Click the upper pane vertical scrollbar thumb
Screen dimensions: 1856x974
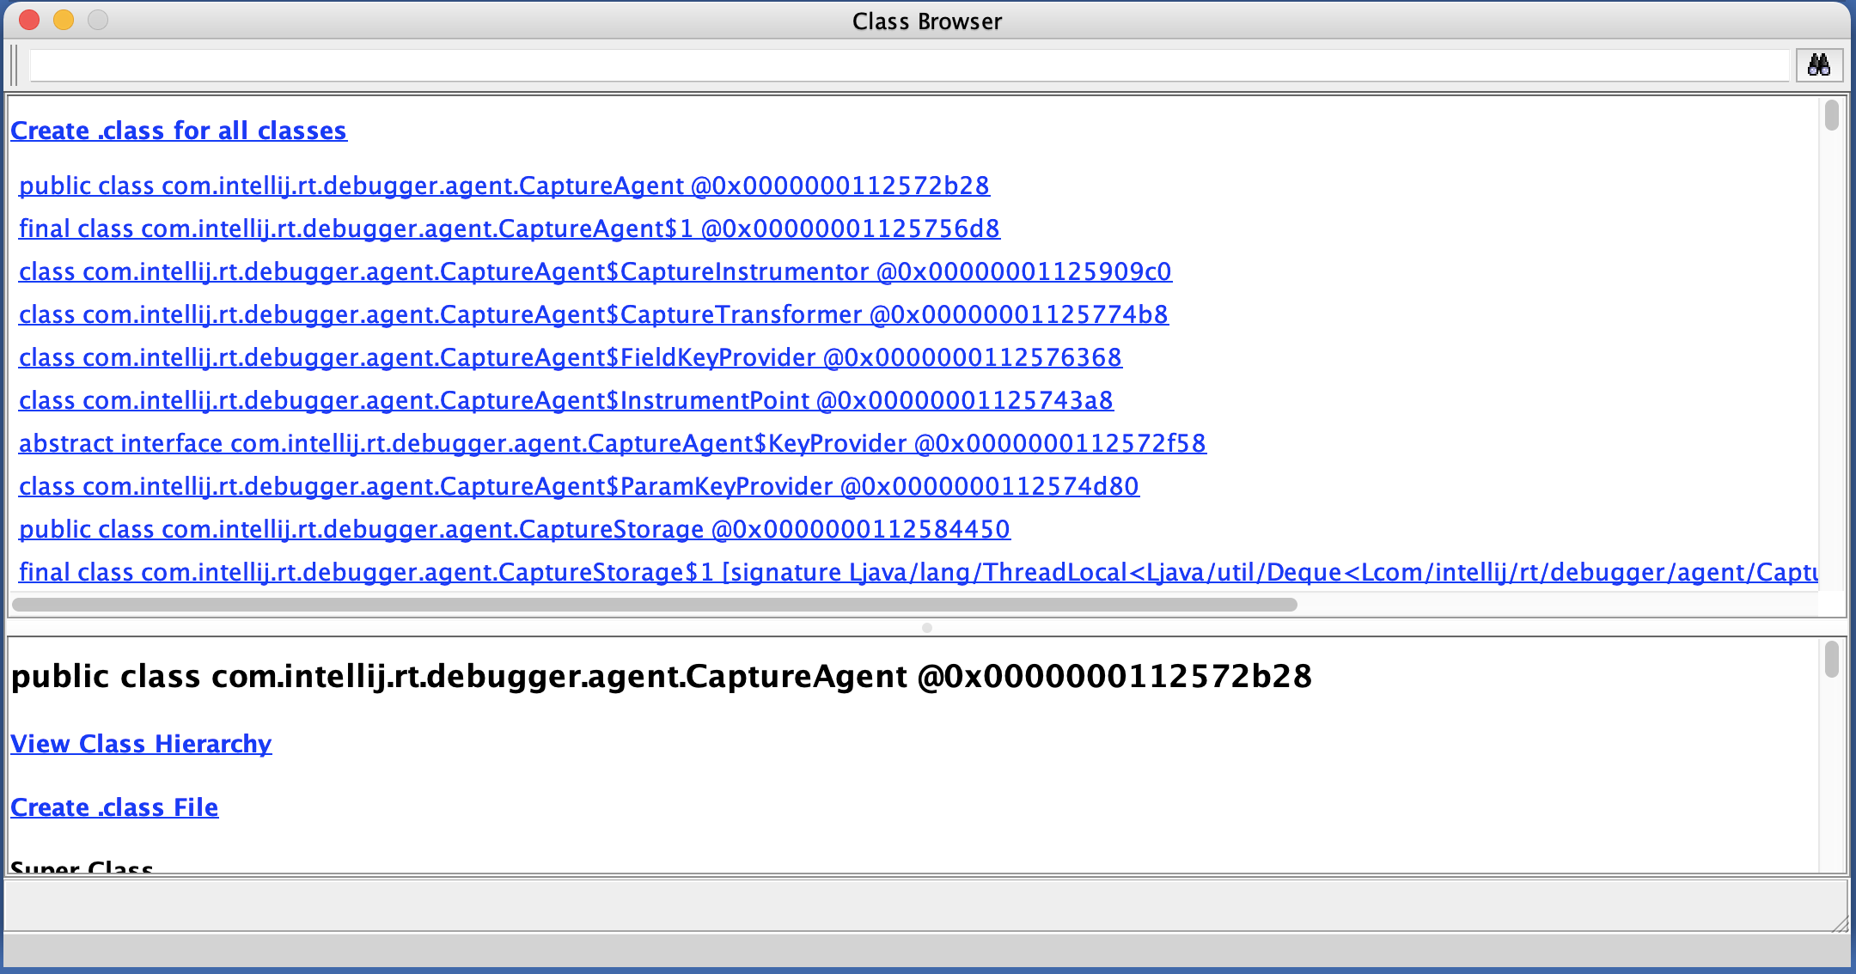tap(1832, 115)
